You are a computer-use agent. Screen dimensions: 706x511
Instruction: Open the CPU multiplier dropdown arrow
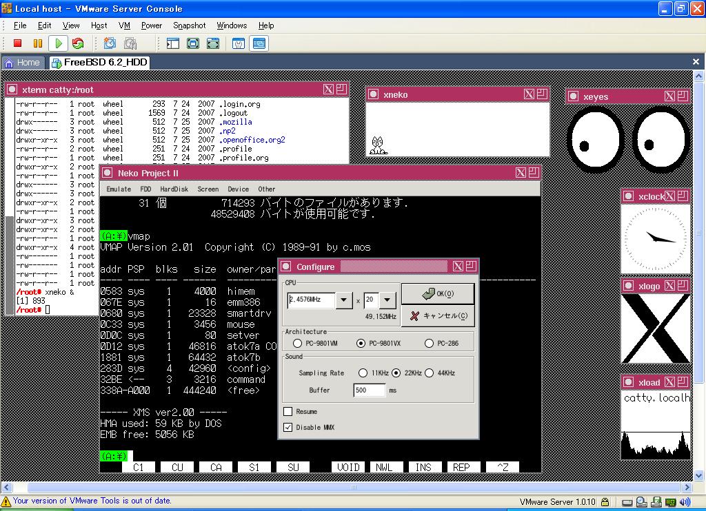(387, 300)
